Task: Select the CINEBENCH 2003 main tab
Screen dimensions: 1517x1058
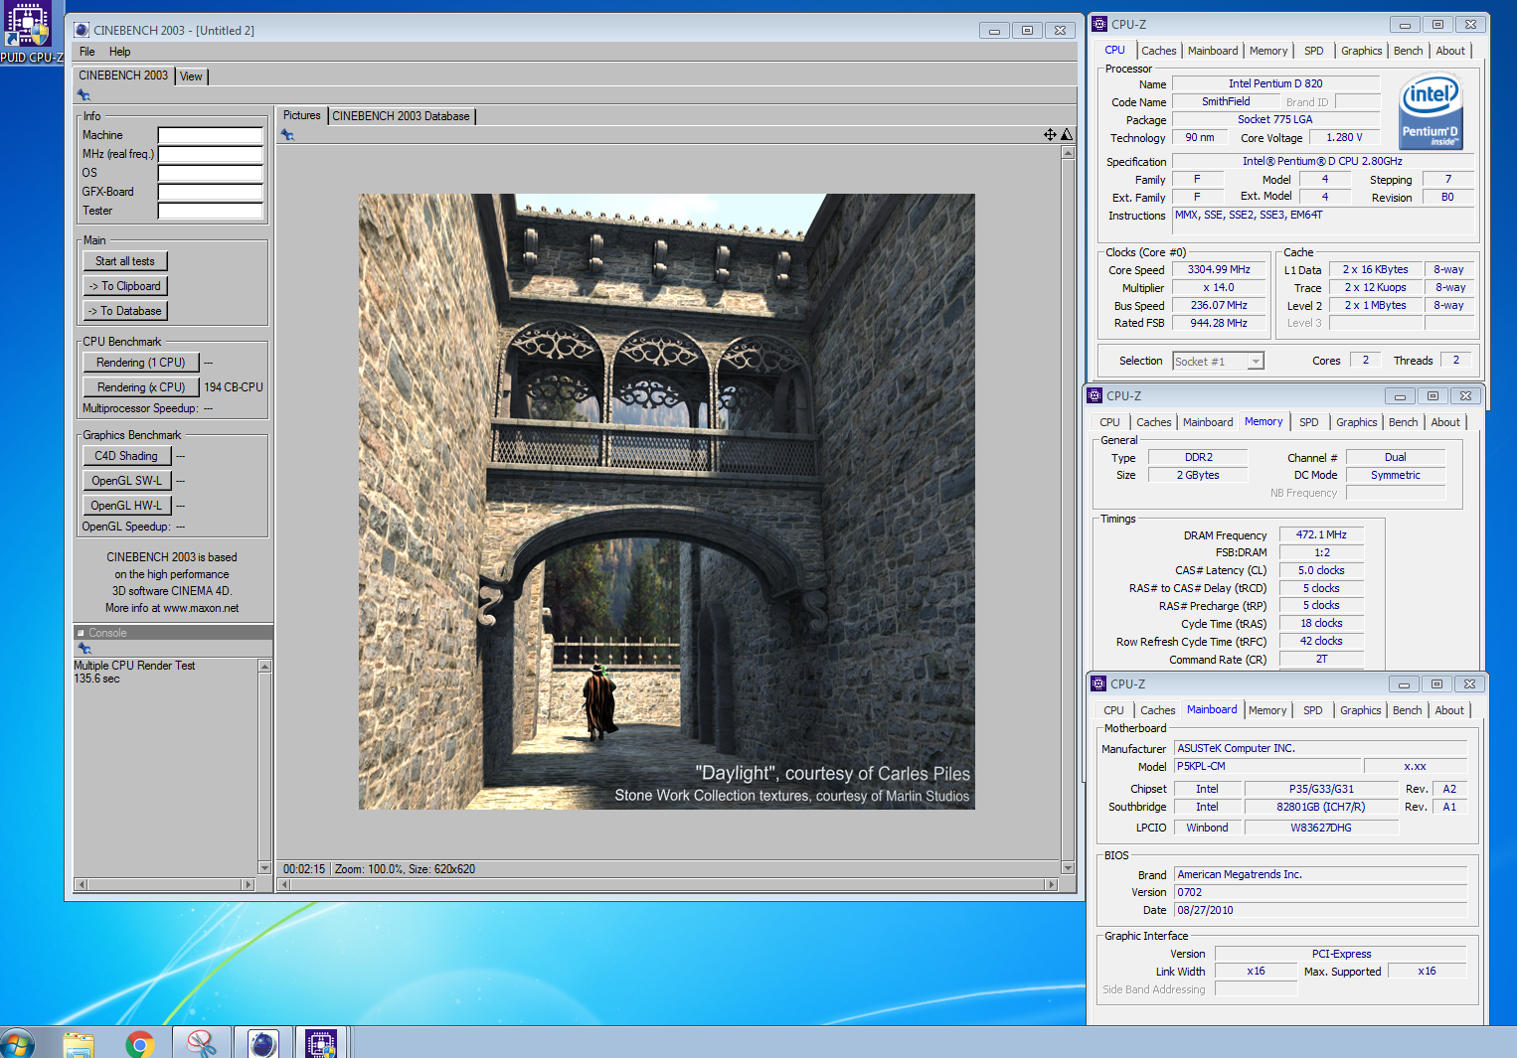Action: click(123, 76)
